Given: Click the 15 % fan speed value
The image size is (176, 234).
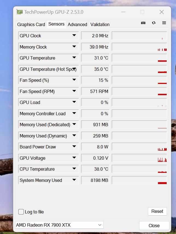Looking at the screenshot, I should [x=95, y=80].
